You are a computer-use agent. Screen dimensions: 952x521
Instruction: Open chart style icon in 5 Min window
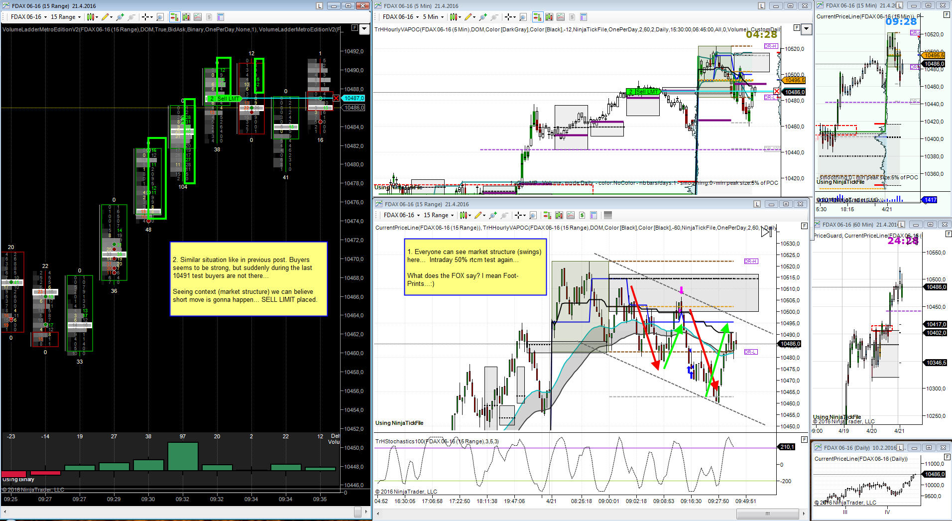click(453, 17)
